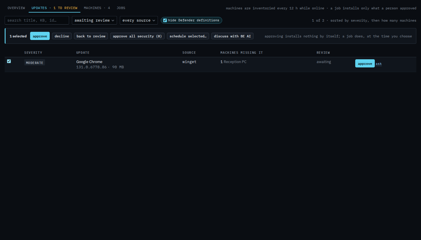Image resolution: width=421 pixels, height=240 pixels.
Task: Click the Reception PC machine name
Action: (x=235, y=62)
